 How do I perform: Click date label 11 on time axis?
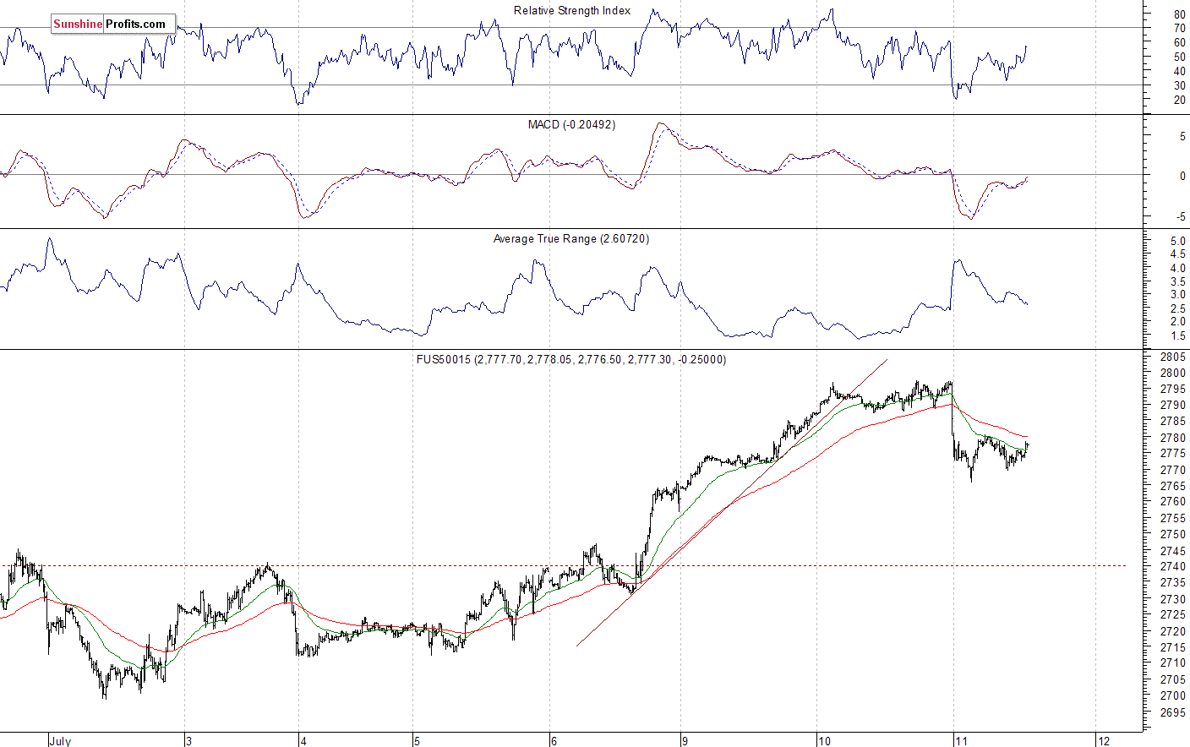tap(961, 741)
